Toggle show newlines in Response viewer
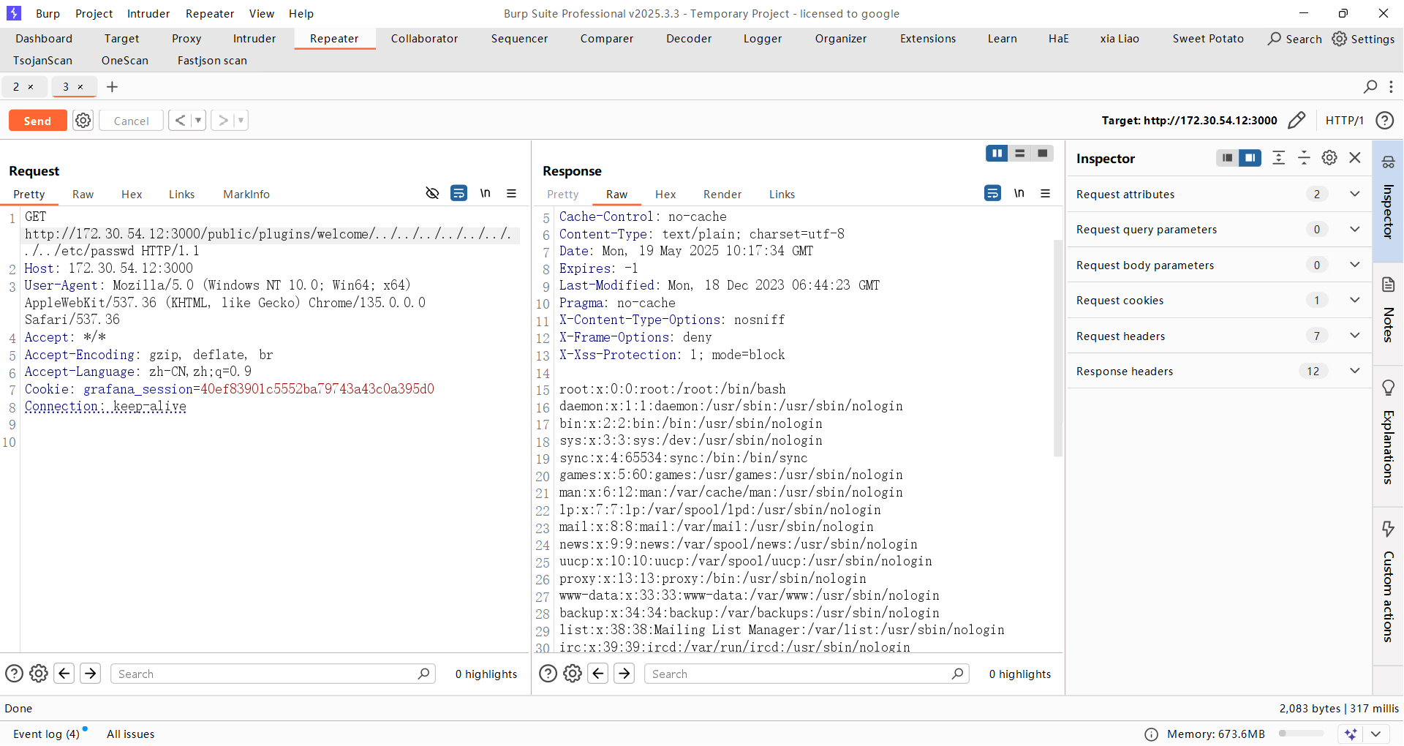 (1019, 193)
